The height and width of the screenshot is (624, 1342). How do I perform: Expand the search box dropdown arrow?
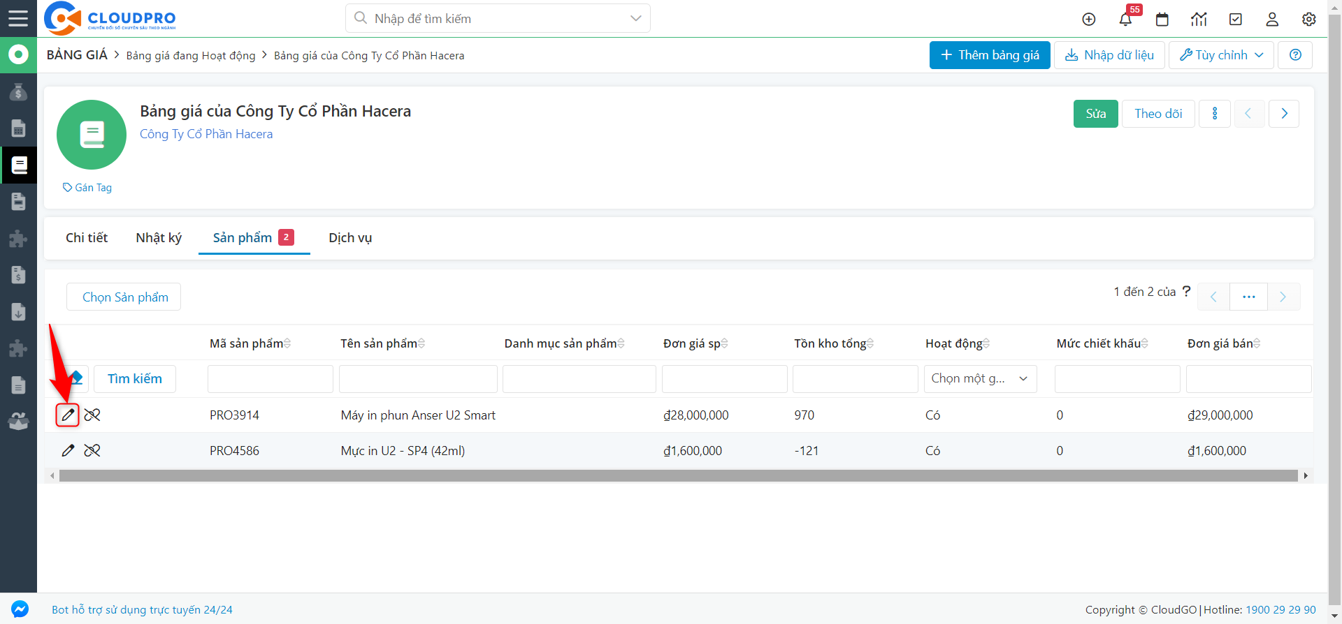pyautogui.click(x=635, y=19)
